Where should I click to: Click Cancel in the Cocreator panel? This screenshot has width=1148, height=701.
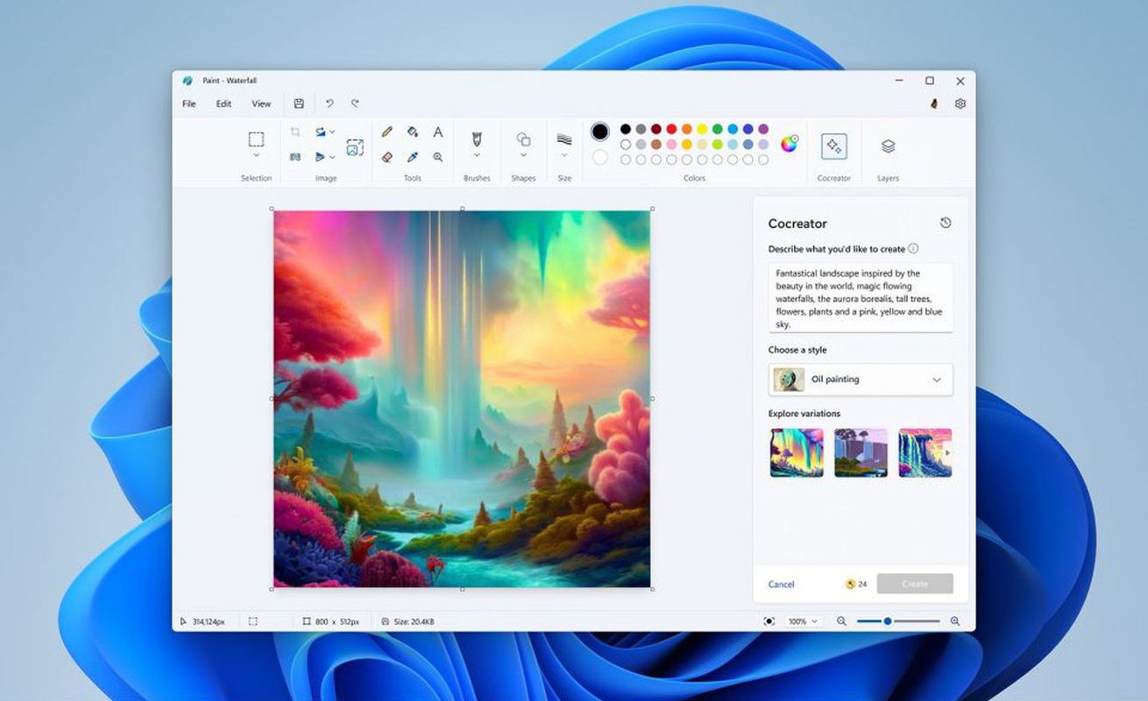click(x=782, y=584)
